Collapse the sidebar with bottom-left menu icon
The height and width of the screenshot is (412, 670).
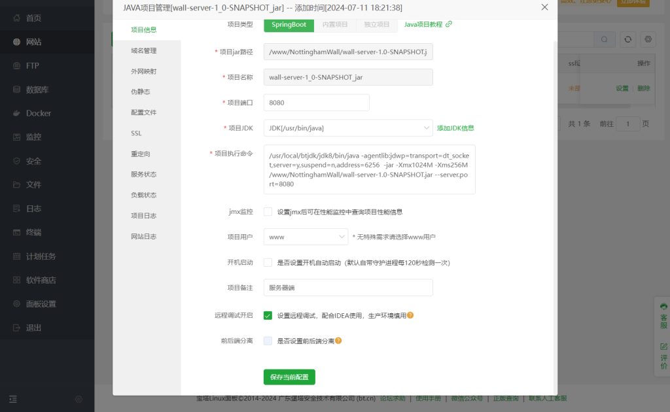pos(13,399)
